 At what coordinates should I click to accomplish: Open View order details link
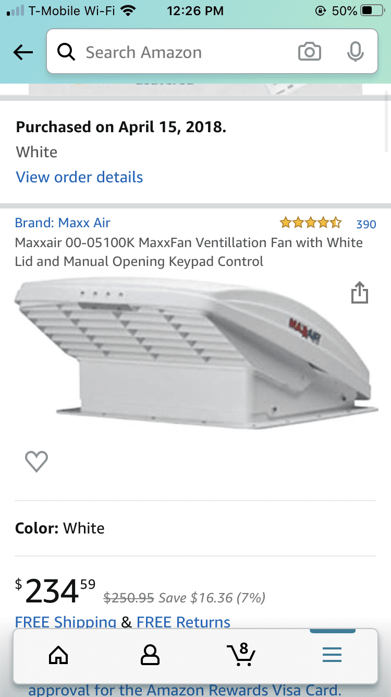(x=79, y=177)
